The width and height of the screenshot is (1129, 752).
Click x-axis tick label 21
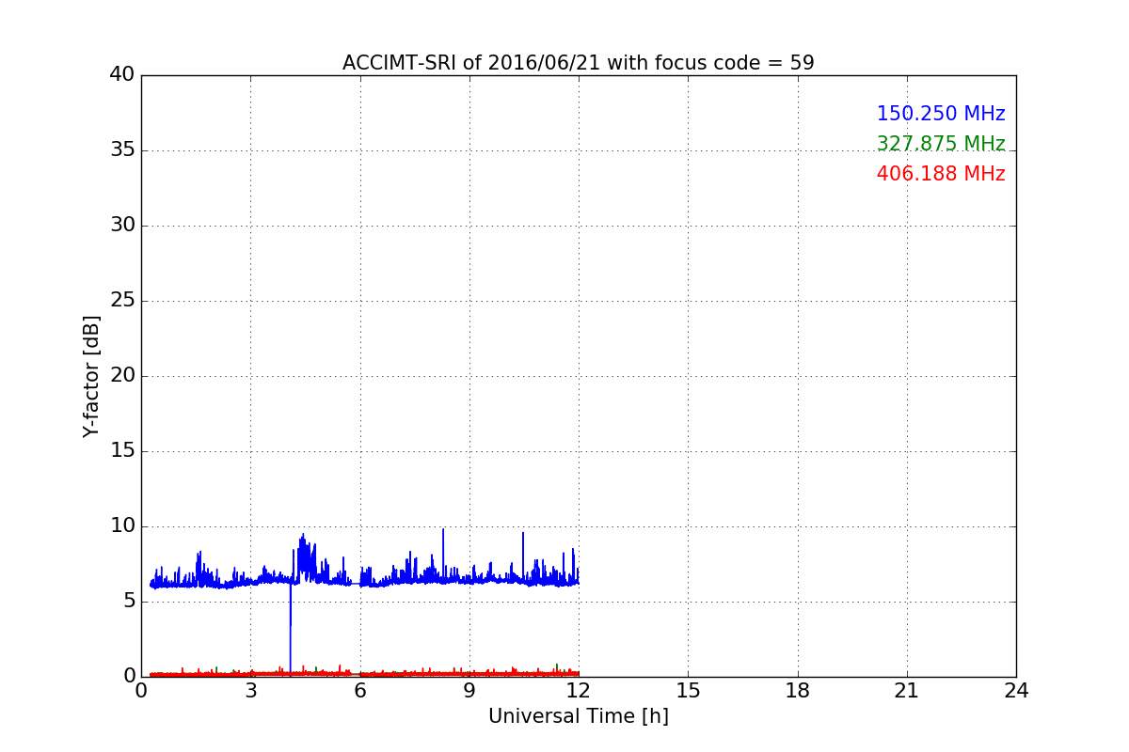coord(907,692)
